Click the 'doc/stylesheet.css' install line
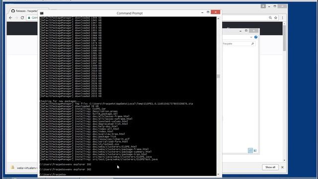 point(79,144)
